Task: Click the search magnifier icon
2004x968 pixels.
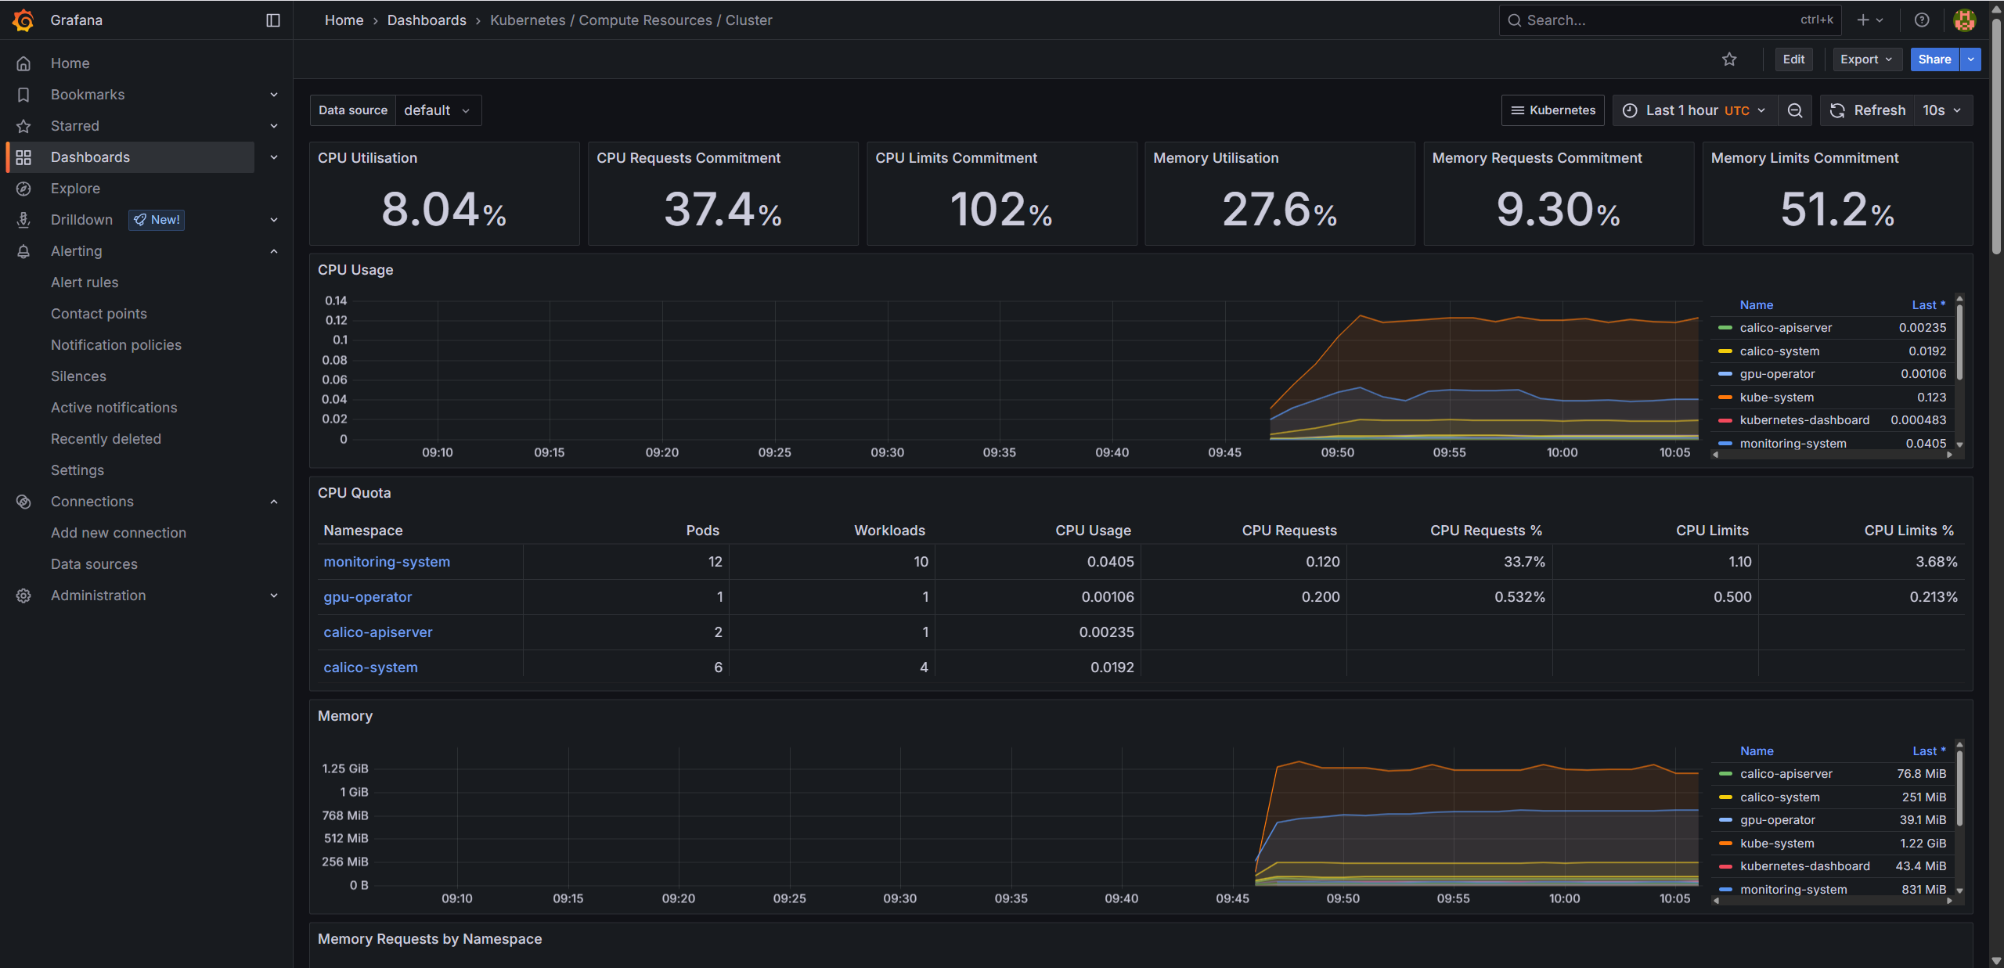Action: pos(1515,20)
